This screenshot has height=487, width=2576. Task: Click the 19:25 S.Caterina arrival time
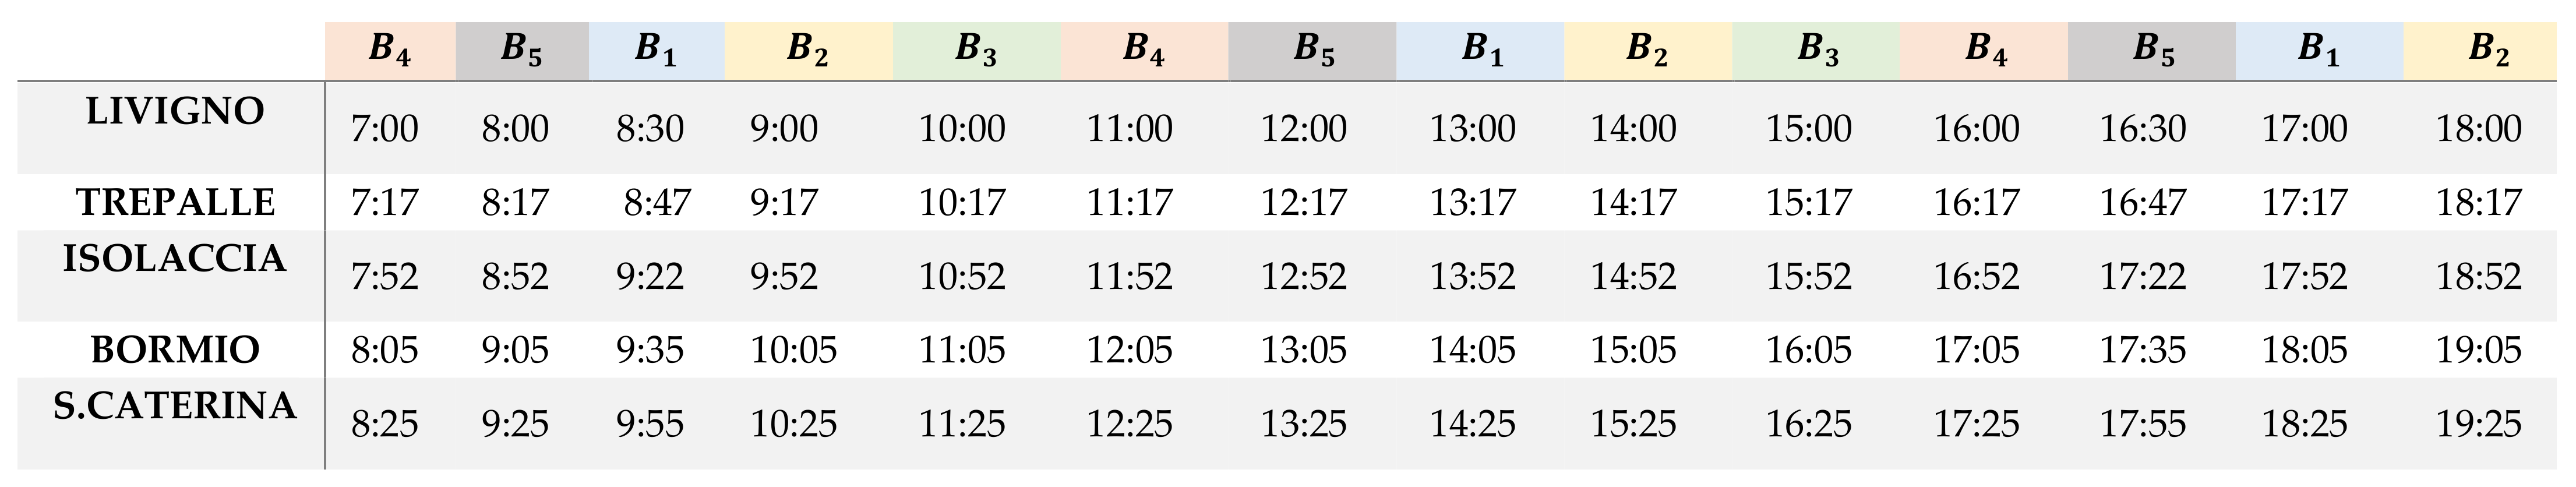(x=2478, y=425)
